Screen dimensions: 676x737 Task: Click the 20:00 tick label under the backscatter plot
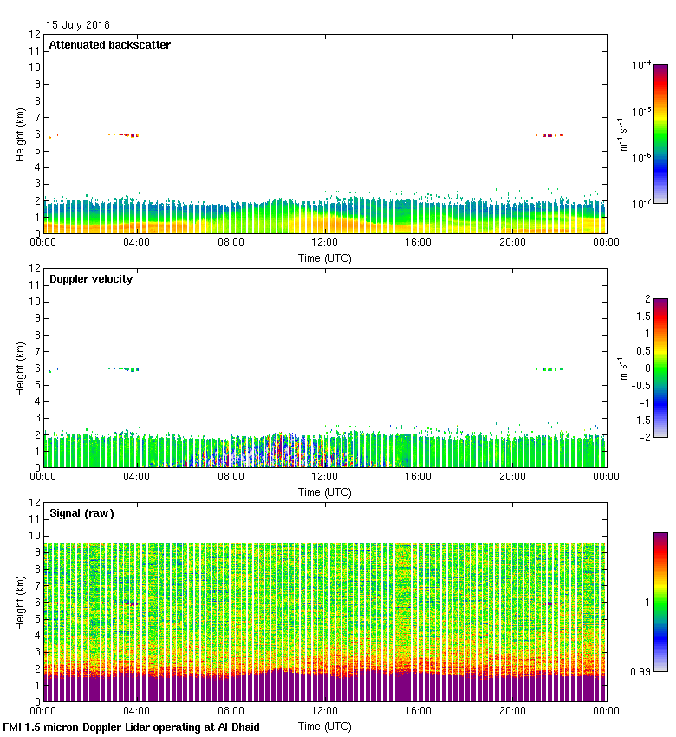click(512, 244)
